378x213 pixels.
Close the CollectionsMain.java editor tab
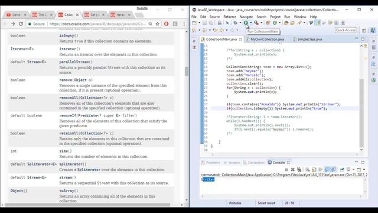click(240, 39)
